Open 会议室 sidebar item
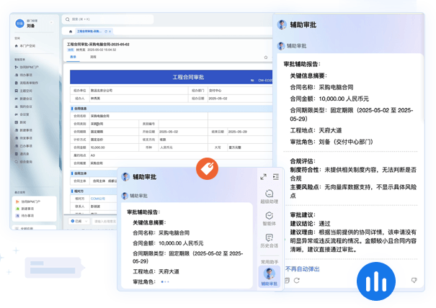This screenshot has height=308, width=436. (x=22, y=114)
